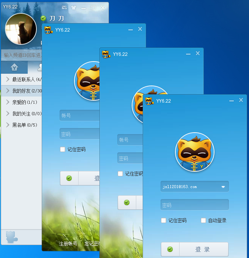Image resolution: width=249 pixels, height=258 pixels.
Task: Close the middle login window
Action: 198,53
